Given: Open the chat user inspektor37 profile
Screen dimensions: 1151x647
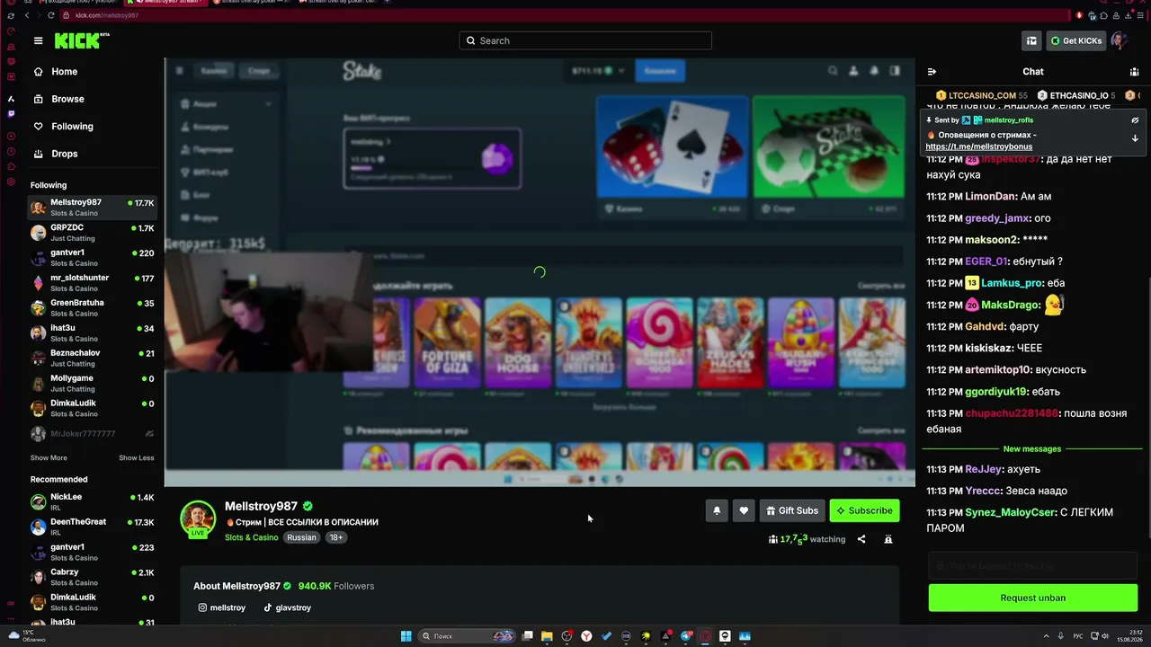Looking at the screenshot, I should pyautogui.click(x=1010, y=159).
